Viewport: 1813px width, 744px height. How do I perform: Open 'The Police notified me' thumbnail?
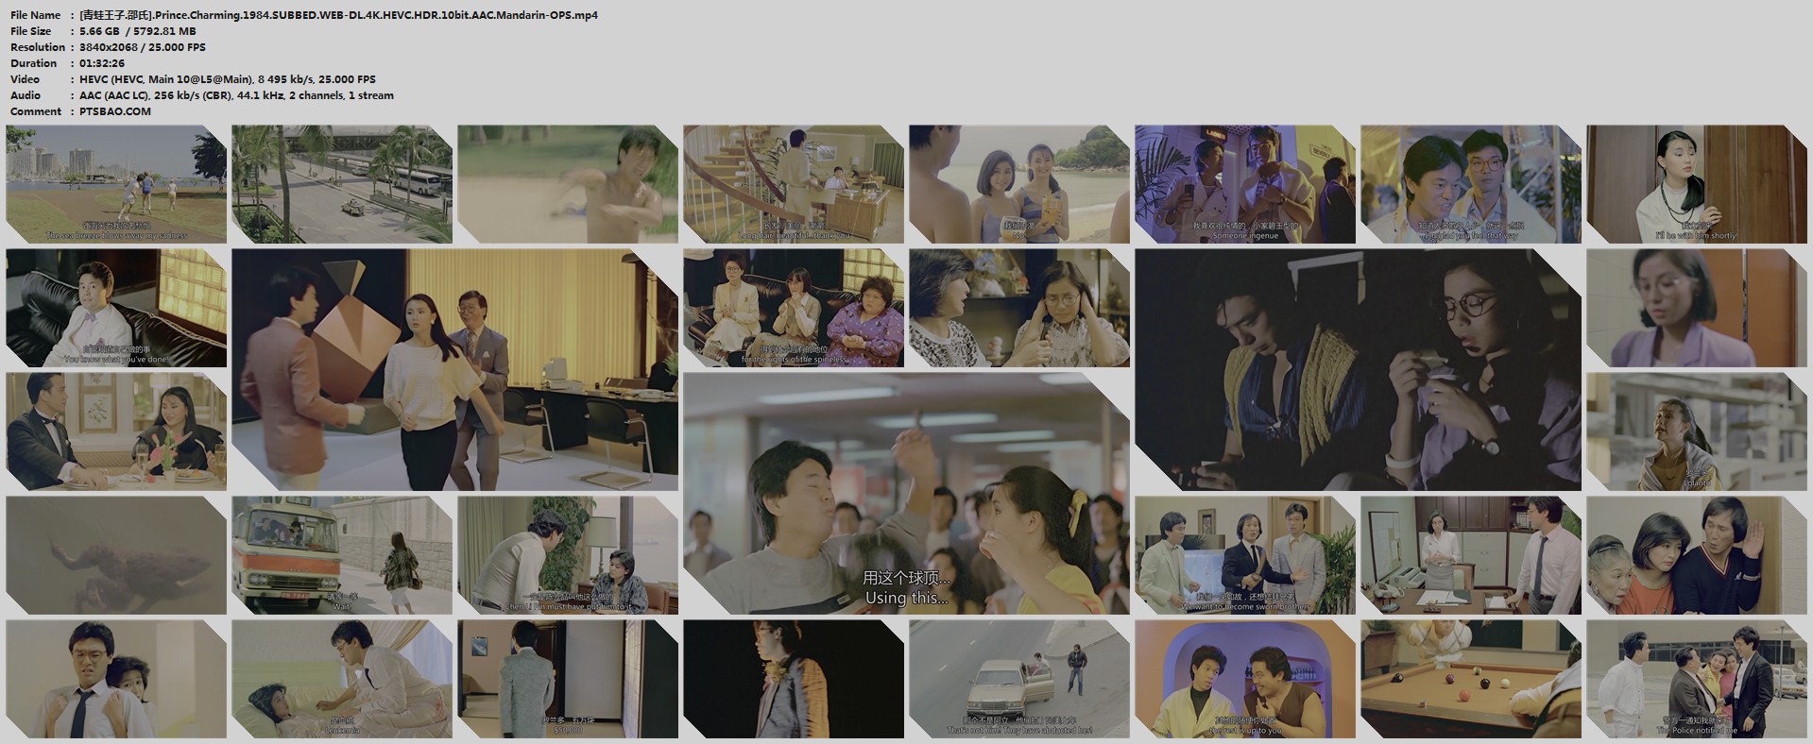[x=1697, y=679]
